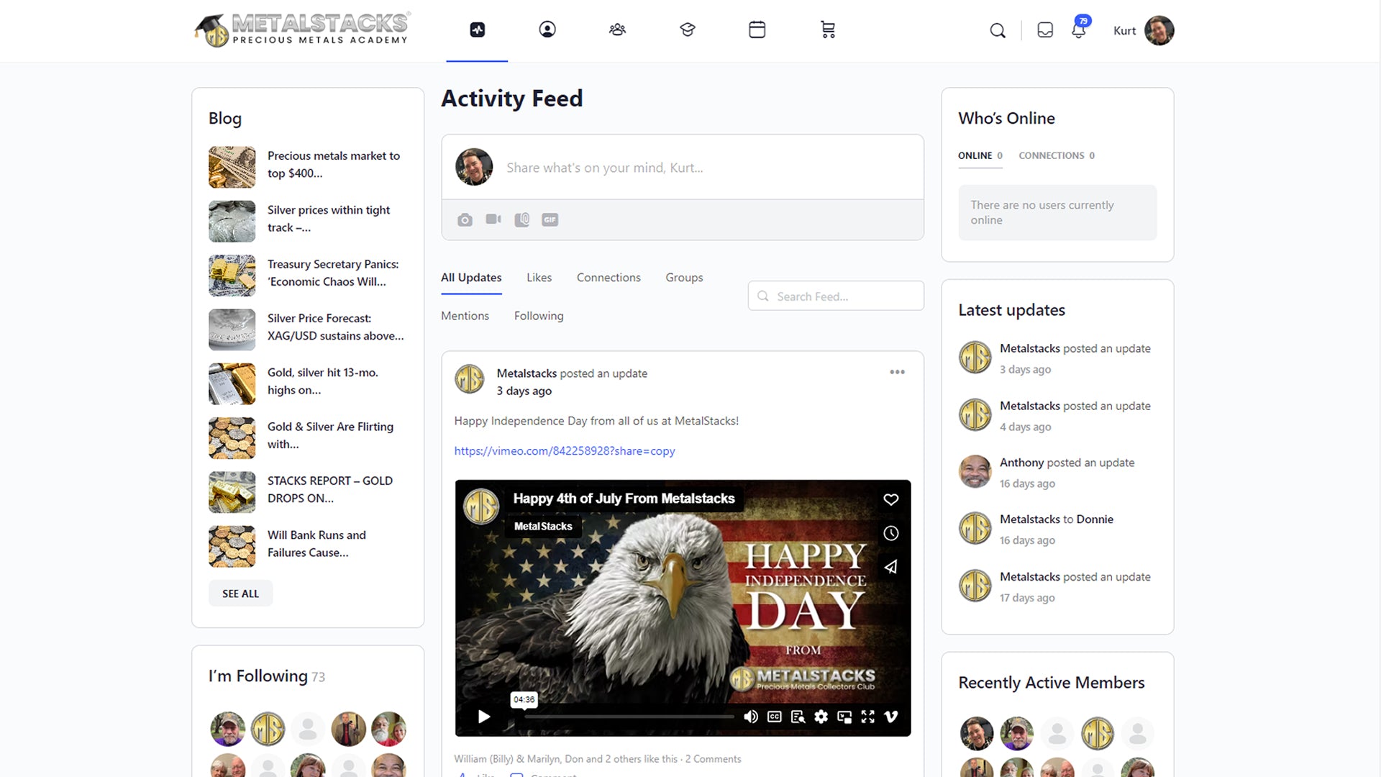Like the video with heart icon

(890, 499)
